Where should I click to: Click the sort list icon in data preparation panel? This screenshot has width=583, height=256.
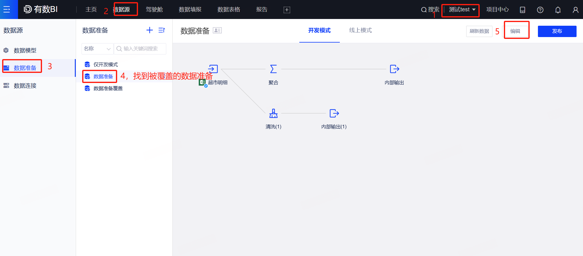[162, 30]
